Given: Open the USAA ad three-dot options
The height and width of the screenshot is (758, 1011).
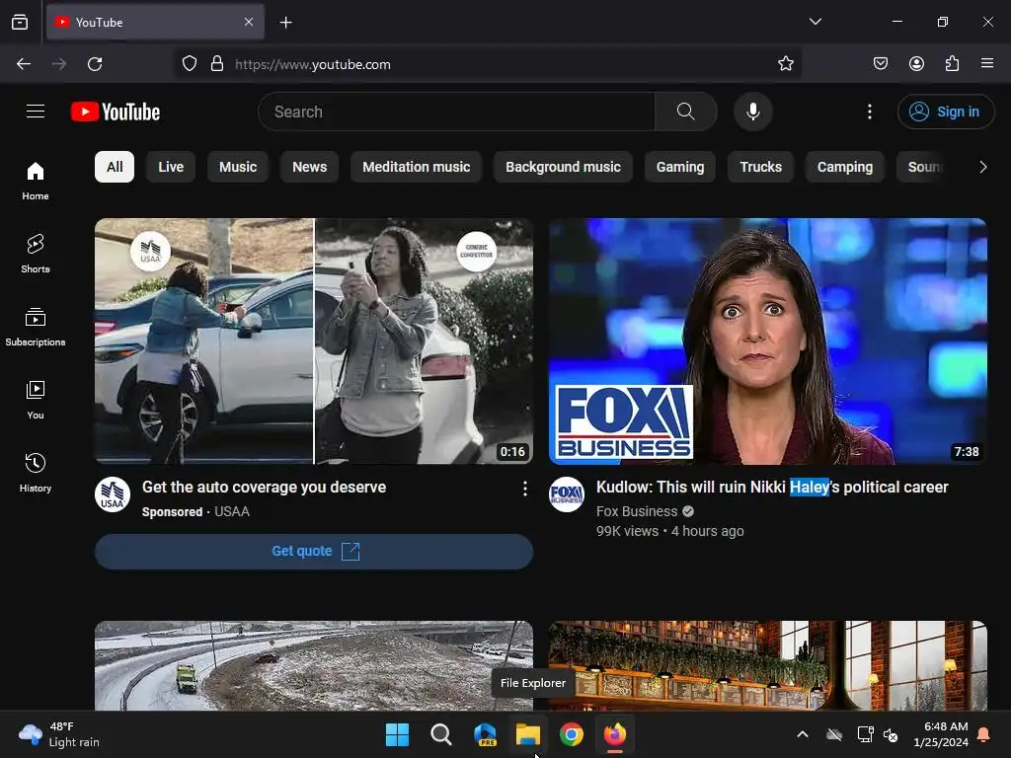Looking at the screenshot, I should (x=525, y=489).
